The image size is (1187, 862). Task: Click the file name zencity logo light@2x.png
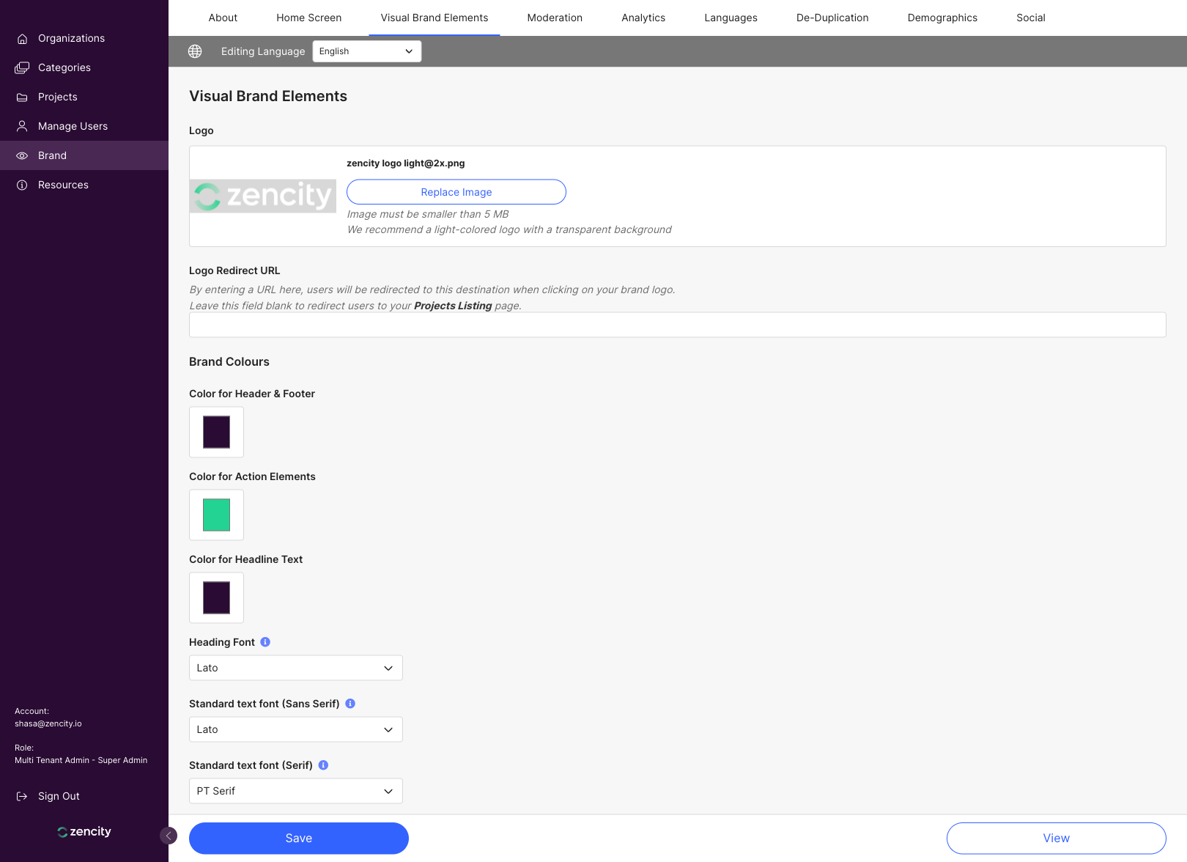click(x=406, y=163)
